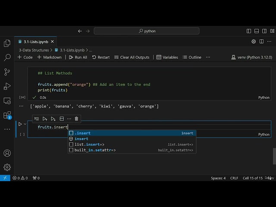Viewport: 276px width, 207px height.
Task: Toggle the primary side bar layout icon
Action: [x=249, y=31]
